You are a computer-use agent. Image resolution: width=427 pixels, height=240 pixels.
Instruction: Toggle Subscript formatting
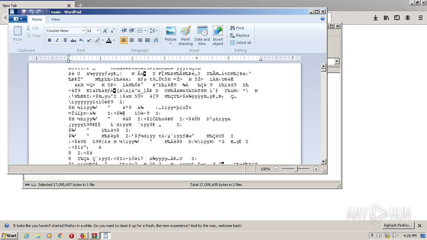coord(81,40)
